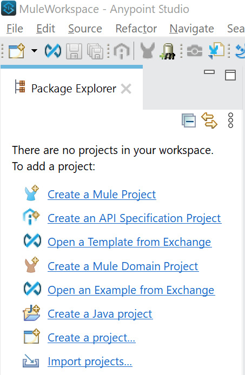
Task: Click the munit test container icon in the toolbar
Action: (168, 51)
